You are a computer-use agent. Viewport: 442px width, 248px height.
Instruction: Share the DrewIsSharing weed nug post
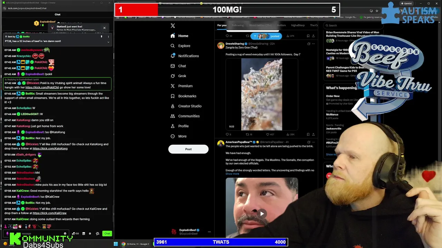(x=313, y=134)
